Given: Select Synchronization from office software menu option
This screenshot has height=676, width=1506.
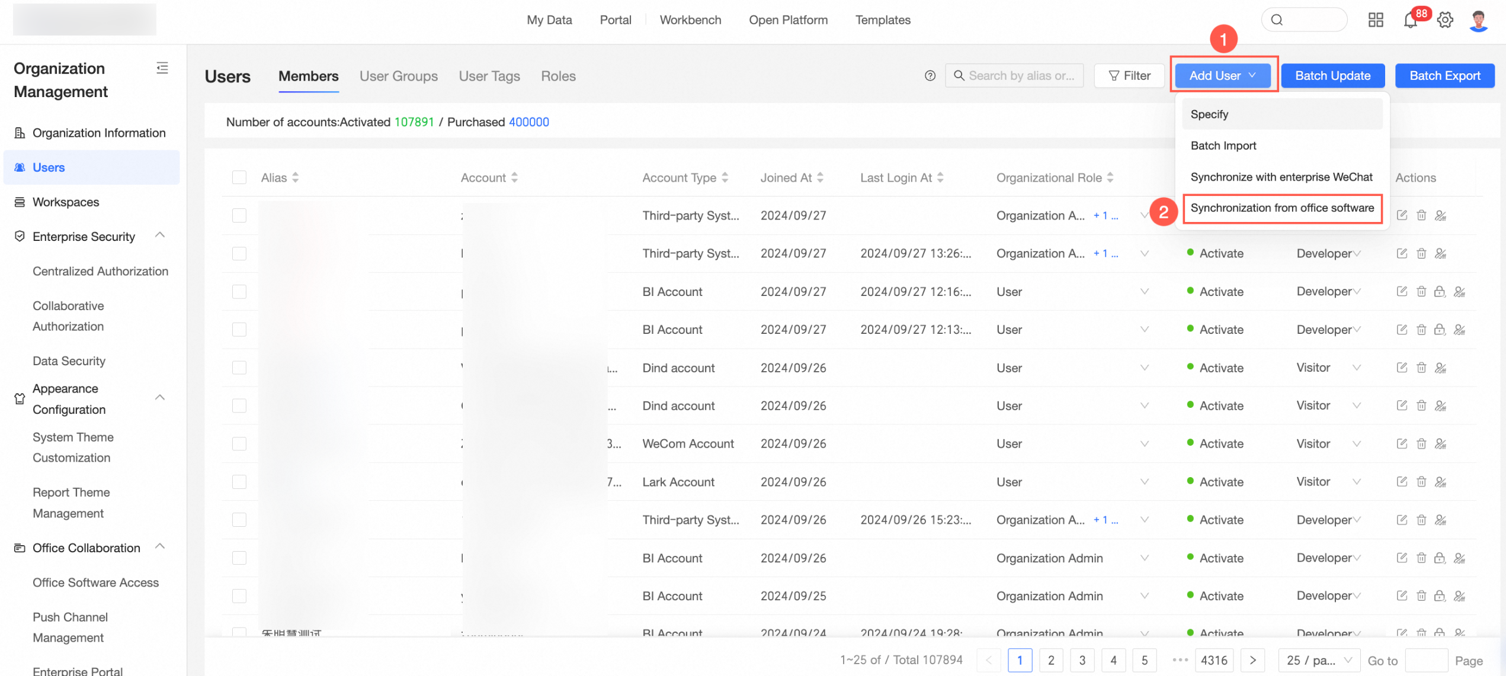Looking at the screenshot, I should (1282, 208).
